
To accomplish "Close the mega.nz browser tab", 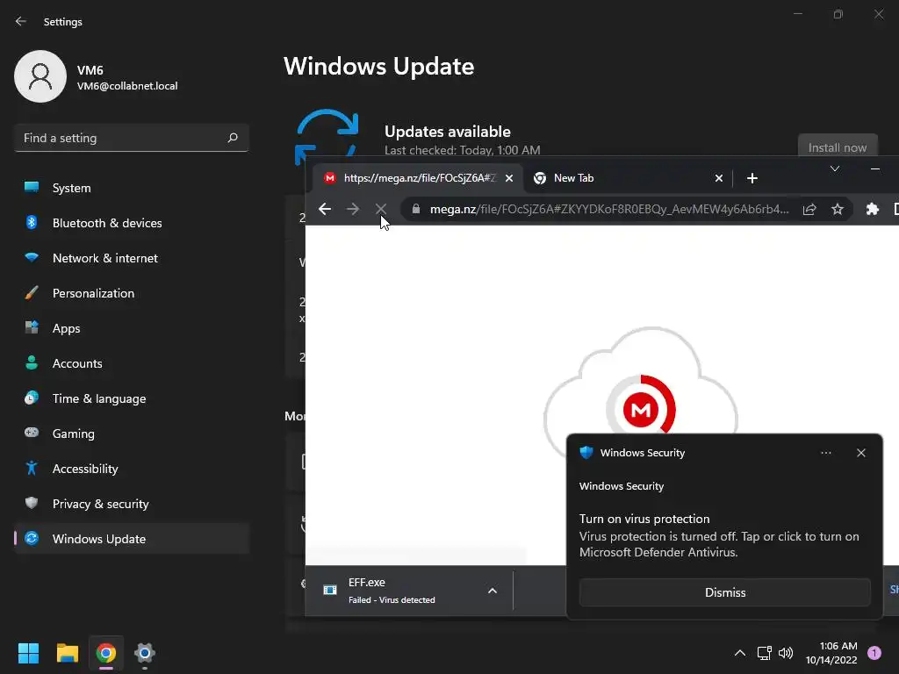I will pos(508,178).
